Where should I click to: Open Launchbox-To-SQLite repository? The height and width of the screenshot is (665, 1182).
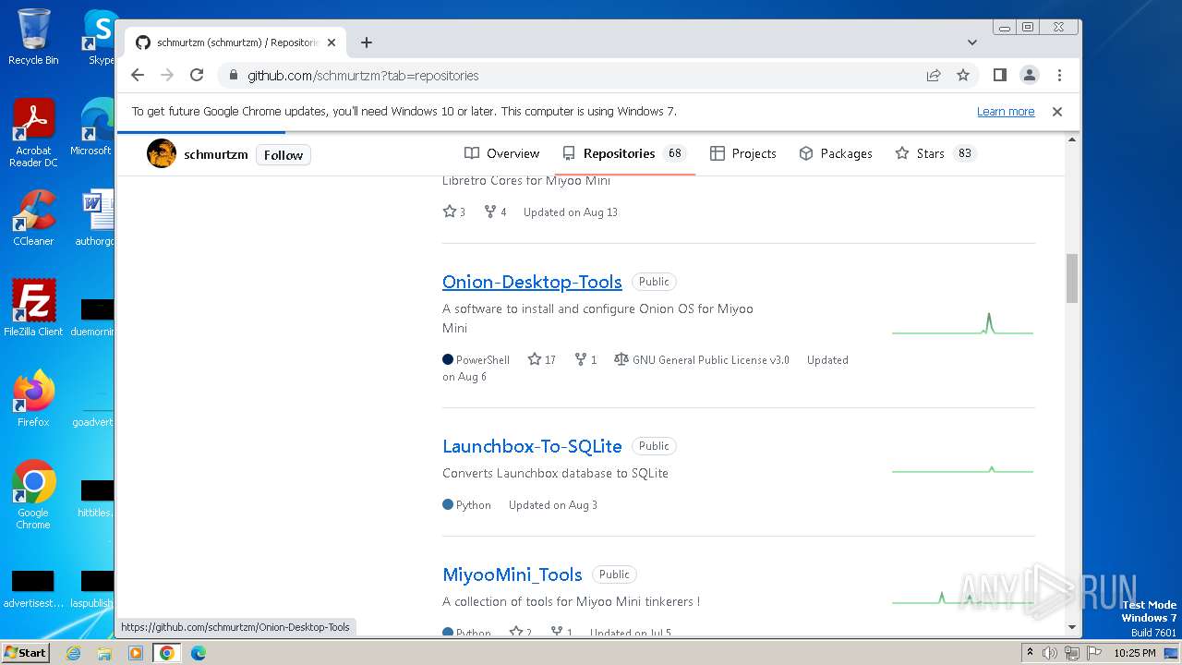pyautogui.click(x=532, y=446)
